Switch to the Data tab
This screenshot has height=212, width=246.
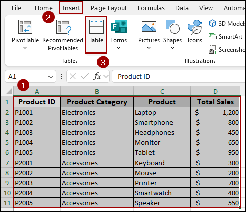[182, 8]
